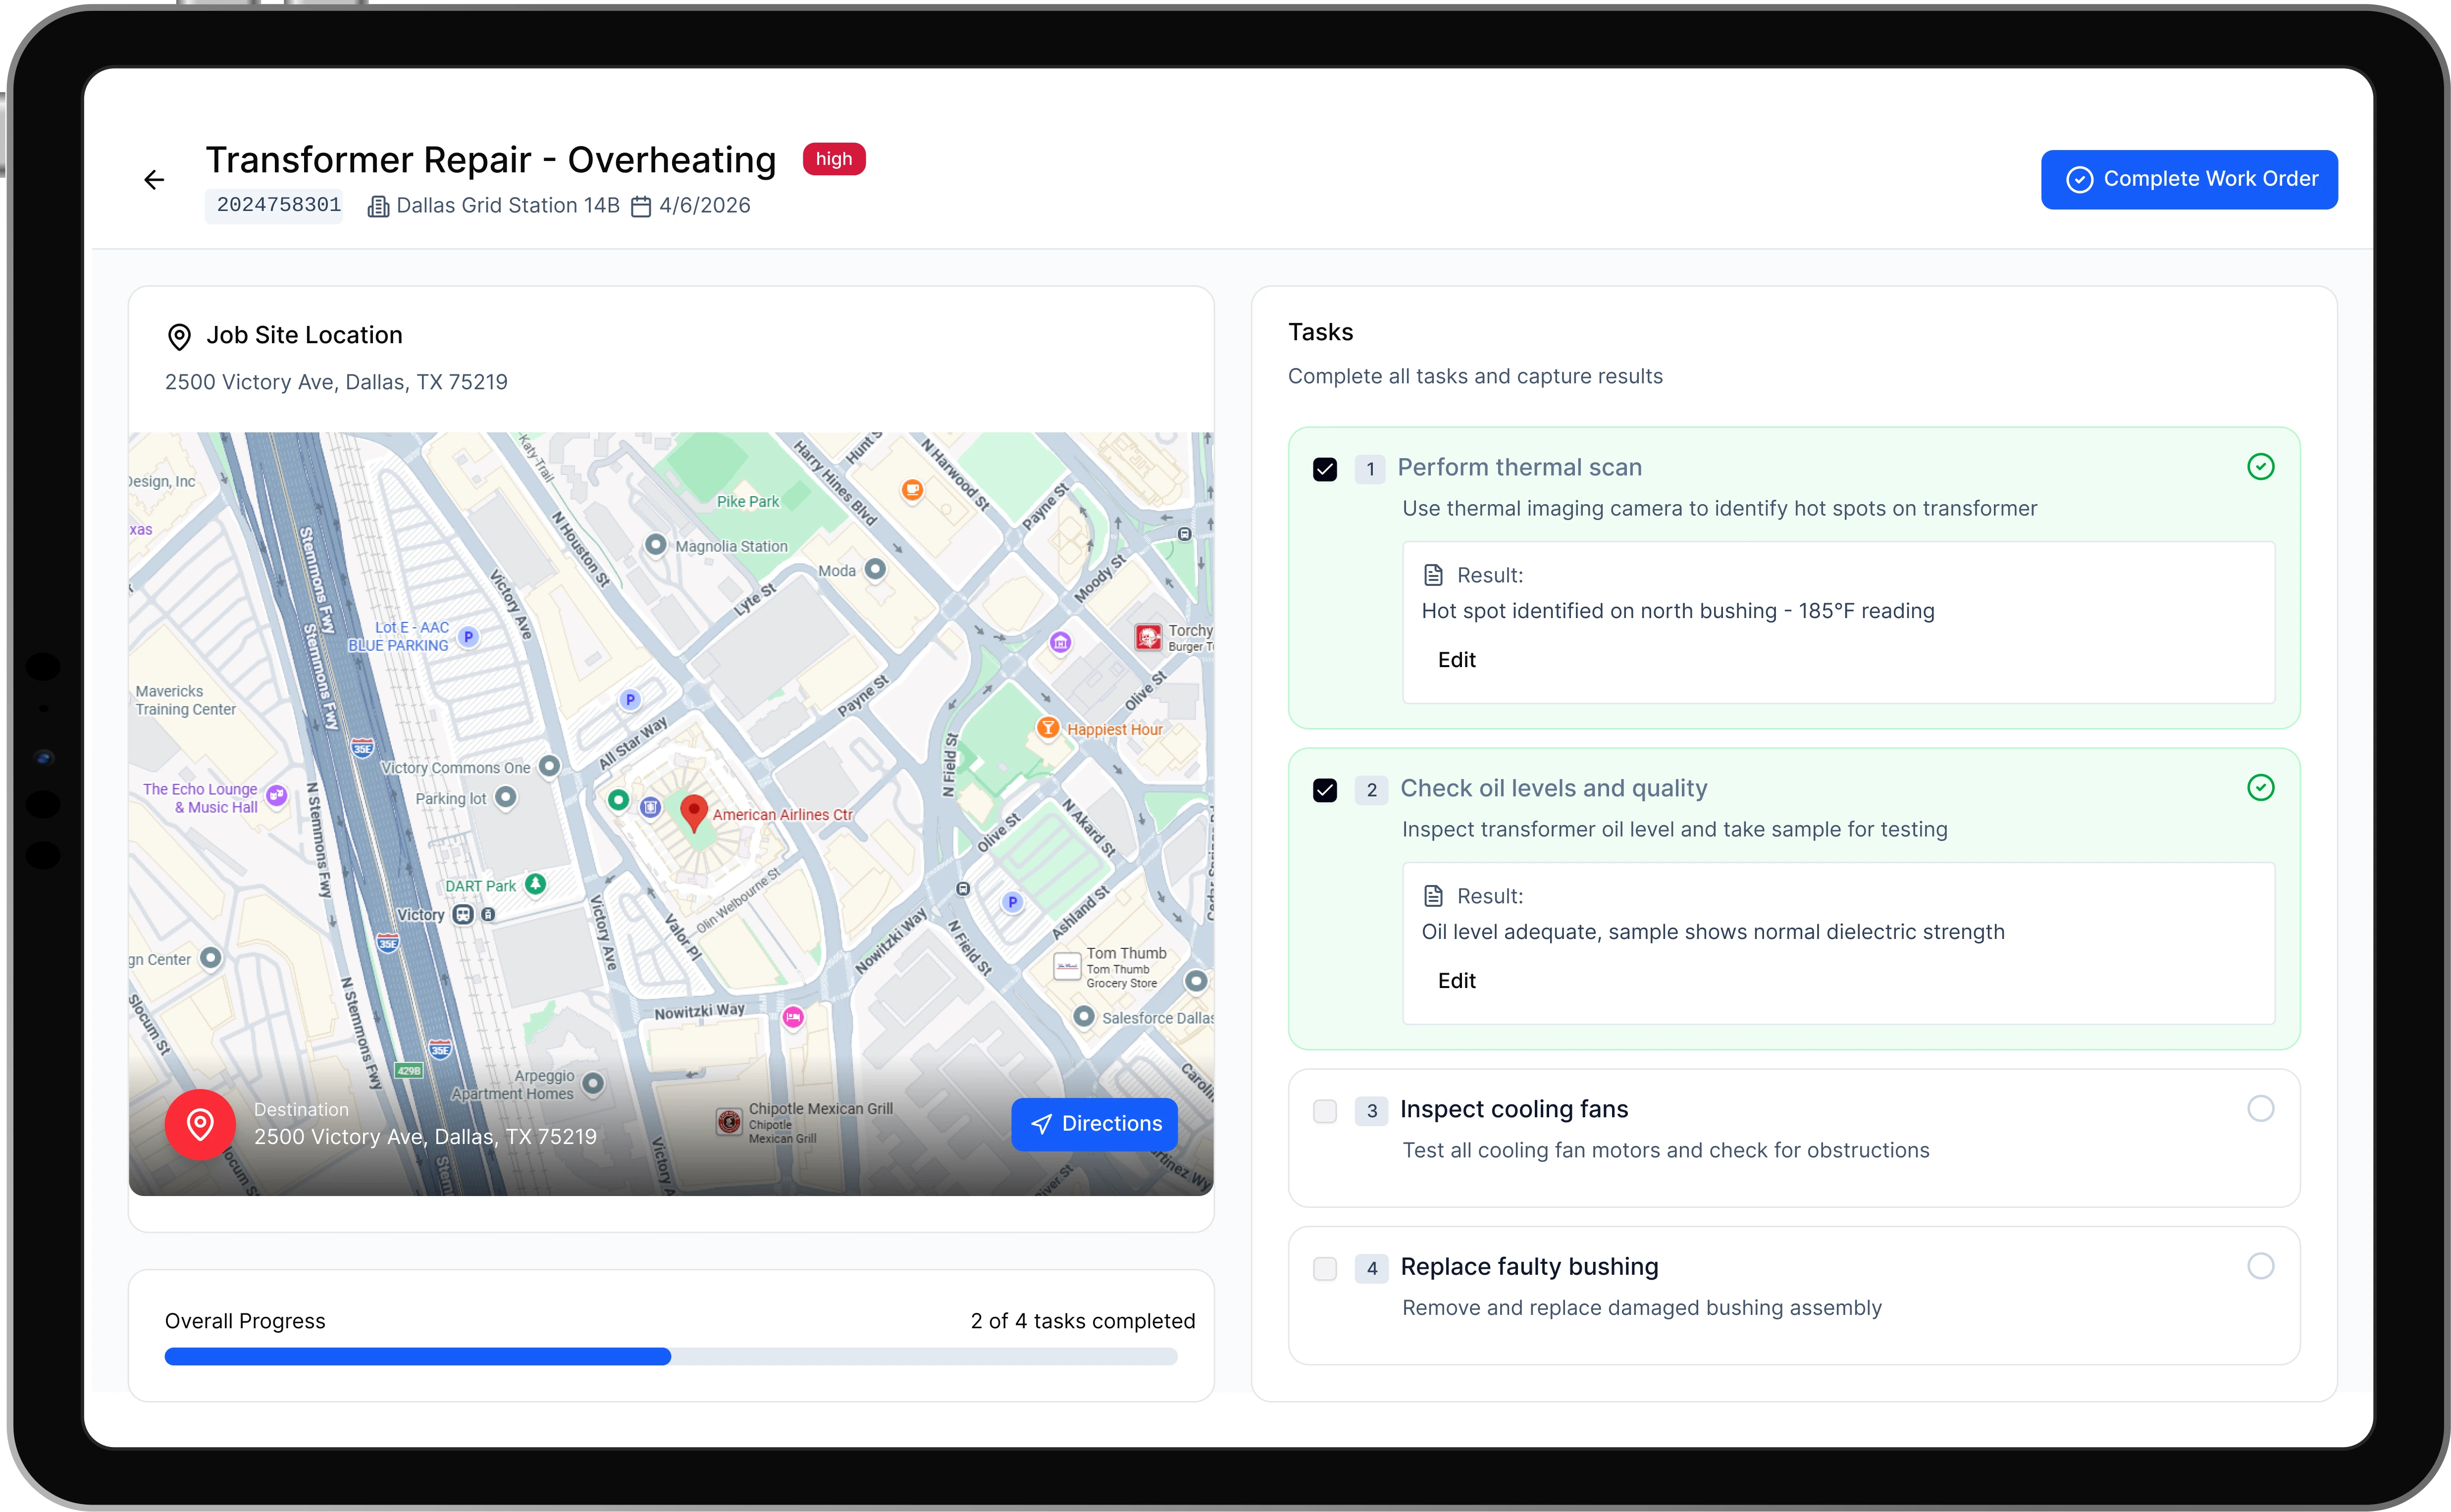2451x1512 pixels.
Task: Select the Check oil levels and quality title
Action: coord(1553,788)
